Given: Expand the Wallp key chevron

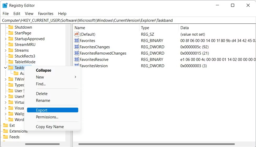Looking at the screenshot, I should coord(6,114).
